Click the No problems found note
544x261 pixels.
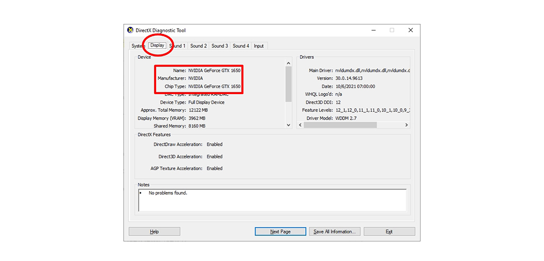tap(168, 193)
